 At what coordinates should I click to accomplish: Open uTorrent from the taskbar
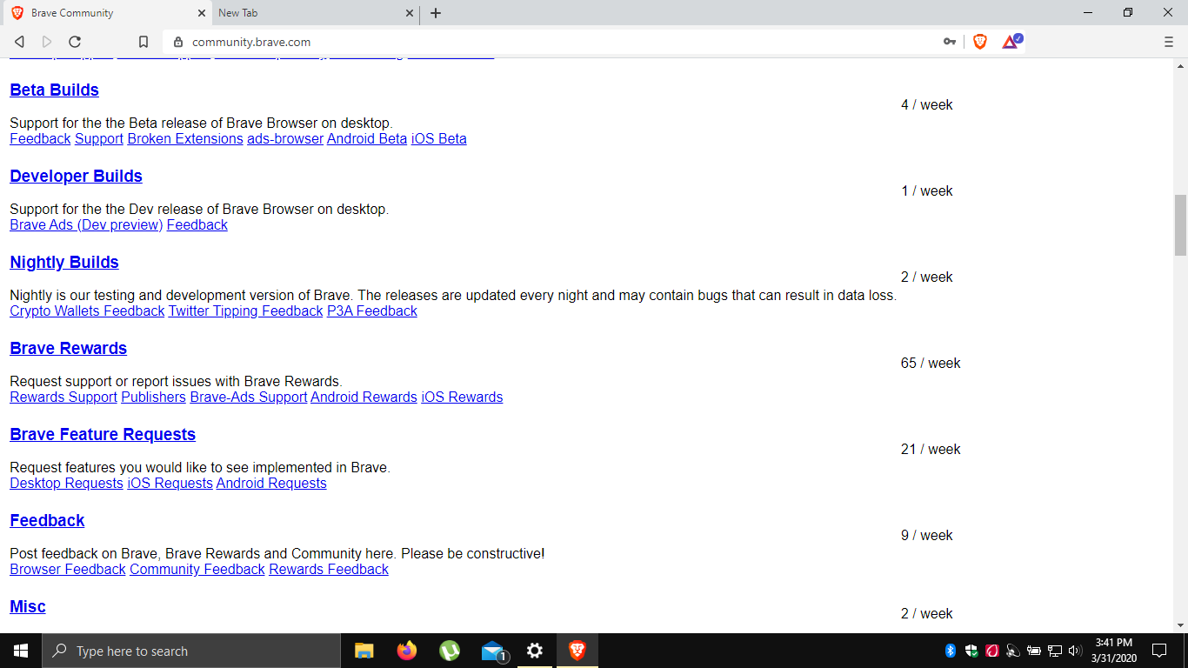click(450, 651)
